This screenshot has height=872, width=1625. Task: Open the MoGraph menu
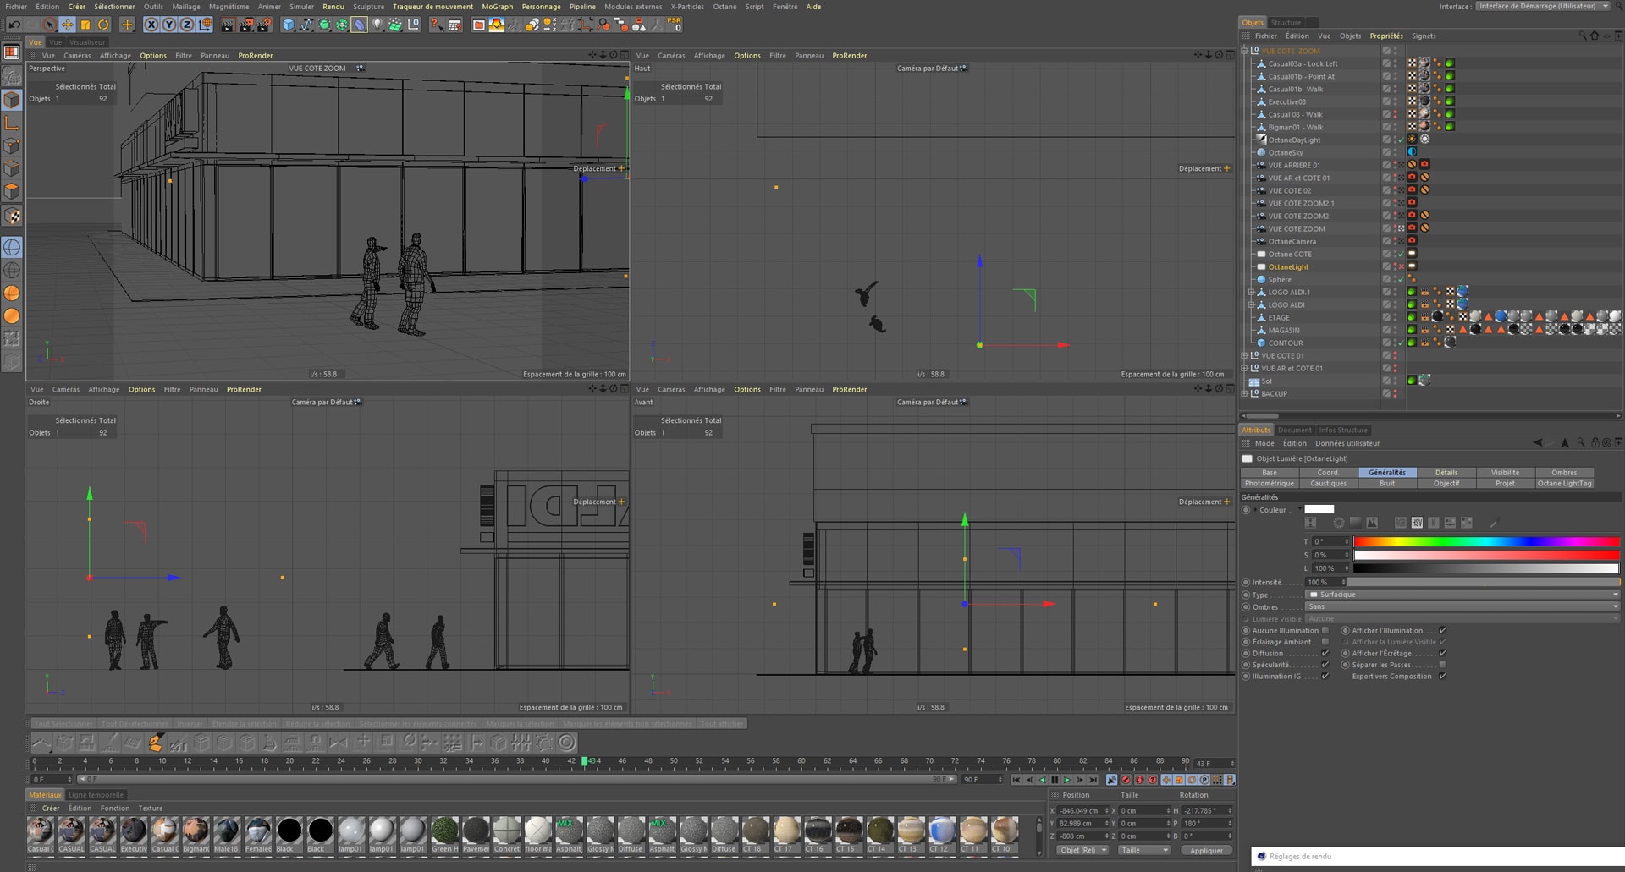pyautogui.click(x=497, y=7)
